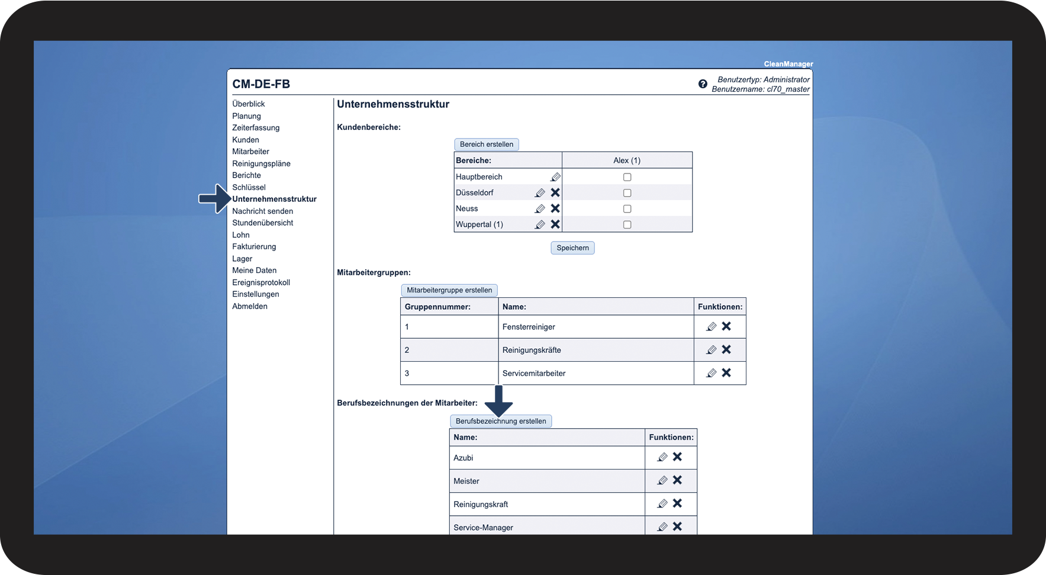The image size is (1046, 575).
Task: Open Mitarbeiter in the sidebar menu
Action: coord(250,152)
